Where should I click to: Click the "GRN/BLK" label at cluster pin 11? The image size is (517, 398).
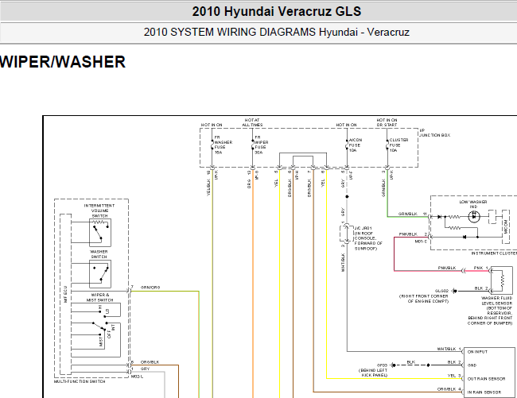408,214
